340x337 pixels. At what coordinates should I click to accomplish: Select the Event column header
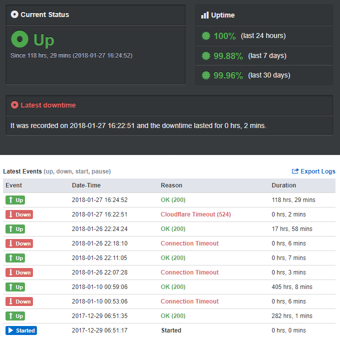[14, 185]
